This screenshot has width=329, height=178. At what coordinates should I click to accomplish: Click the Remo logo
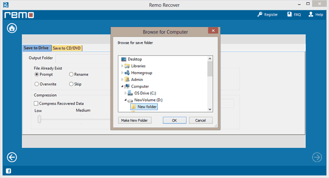[19, 15]
